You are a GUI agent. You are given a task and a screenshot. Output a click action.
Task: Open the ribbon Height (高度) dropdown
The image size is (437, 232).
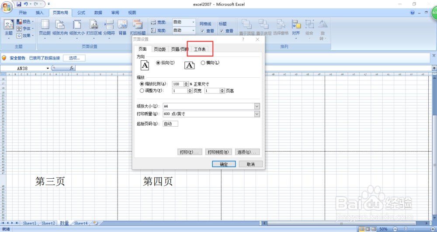[193, 30]
